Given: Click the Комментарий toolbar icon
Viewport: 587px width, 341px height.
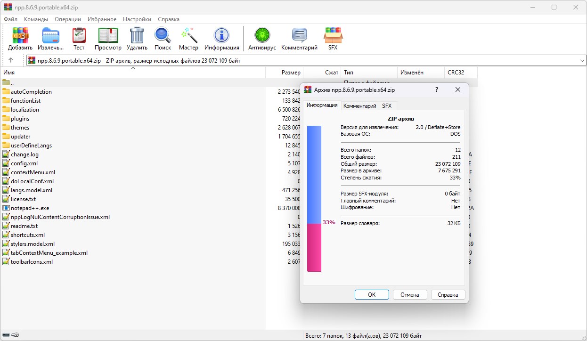Looking at the screenshot, I should pos(299,35).
